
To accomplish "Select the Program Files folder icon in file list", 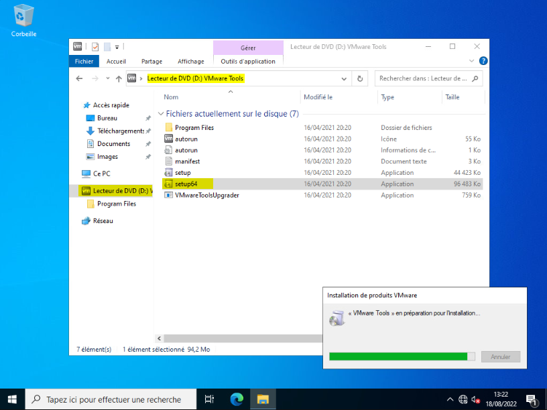I will click(x=168, y=127).
